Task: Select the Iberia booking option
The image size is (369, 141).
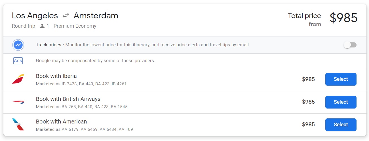Action: coord(341,79)
